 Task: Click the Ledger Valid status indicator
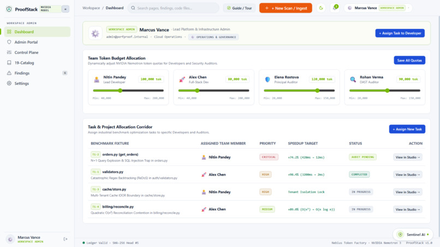[x=111, y=243]
